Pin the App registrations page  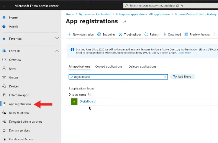[125, 21]
